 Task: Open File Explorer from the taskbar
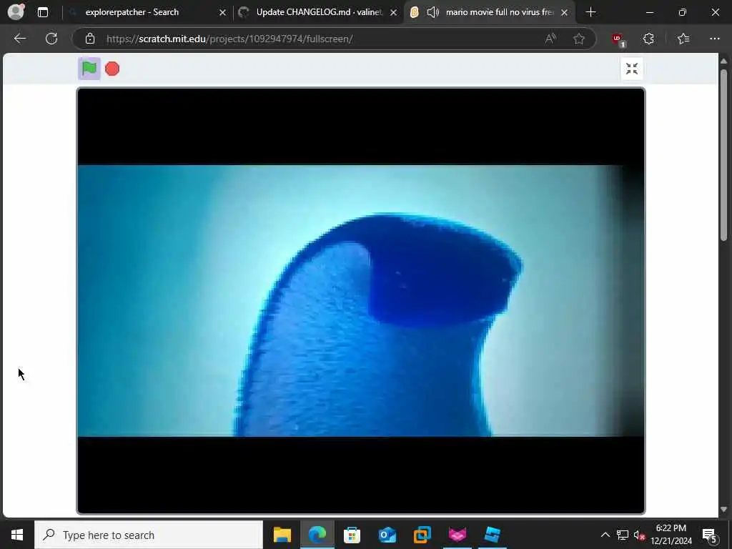282,535
